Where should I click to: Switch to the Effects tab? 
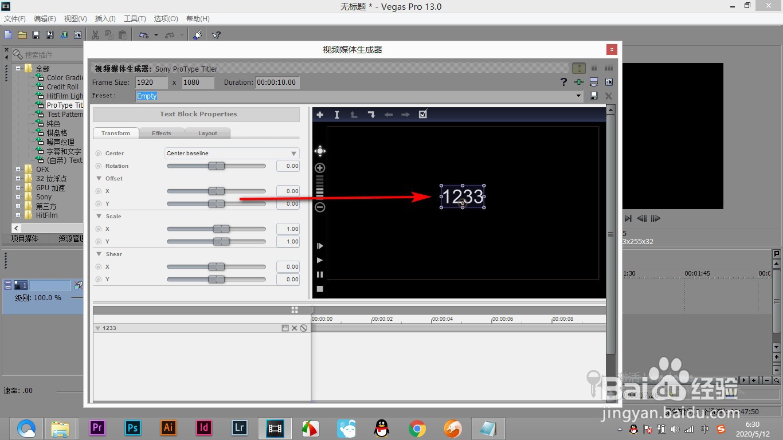[161, 133]
